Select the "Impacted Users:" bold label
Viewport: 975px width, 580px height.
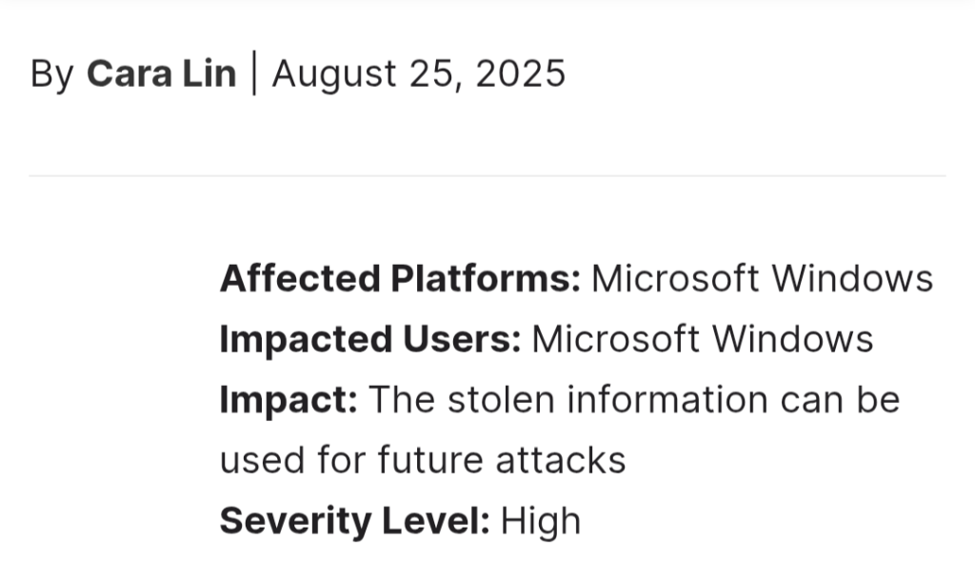tap(370, 339)
